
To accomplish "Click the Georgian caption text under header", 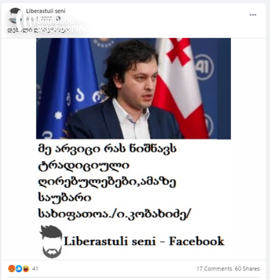I will [39, 30].
